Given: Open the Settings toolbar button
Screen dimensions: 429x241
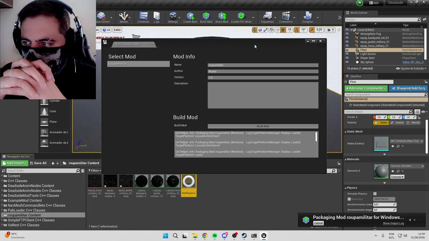Looking at the screenshot, I should 173,18.
